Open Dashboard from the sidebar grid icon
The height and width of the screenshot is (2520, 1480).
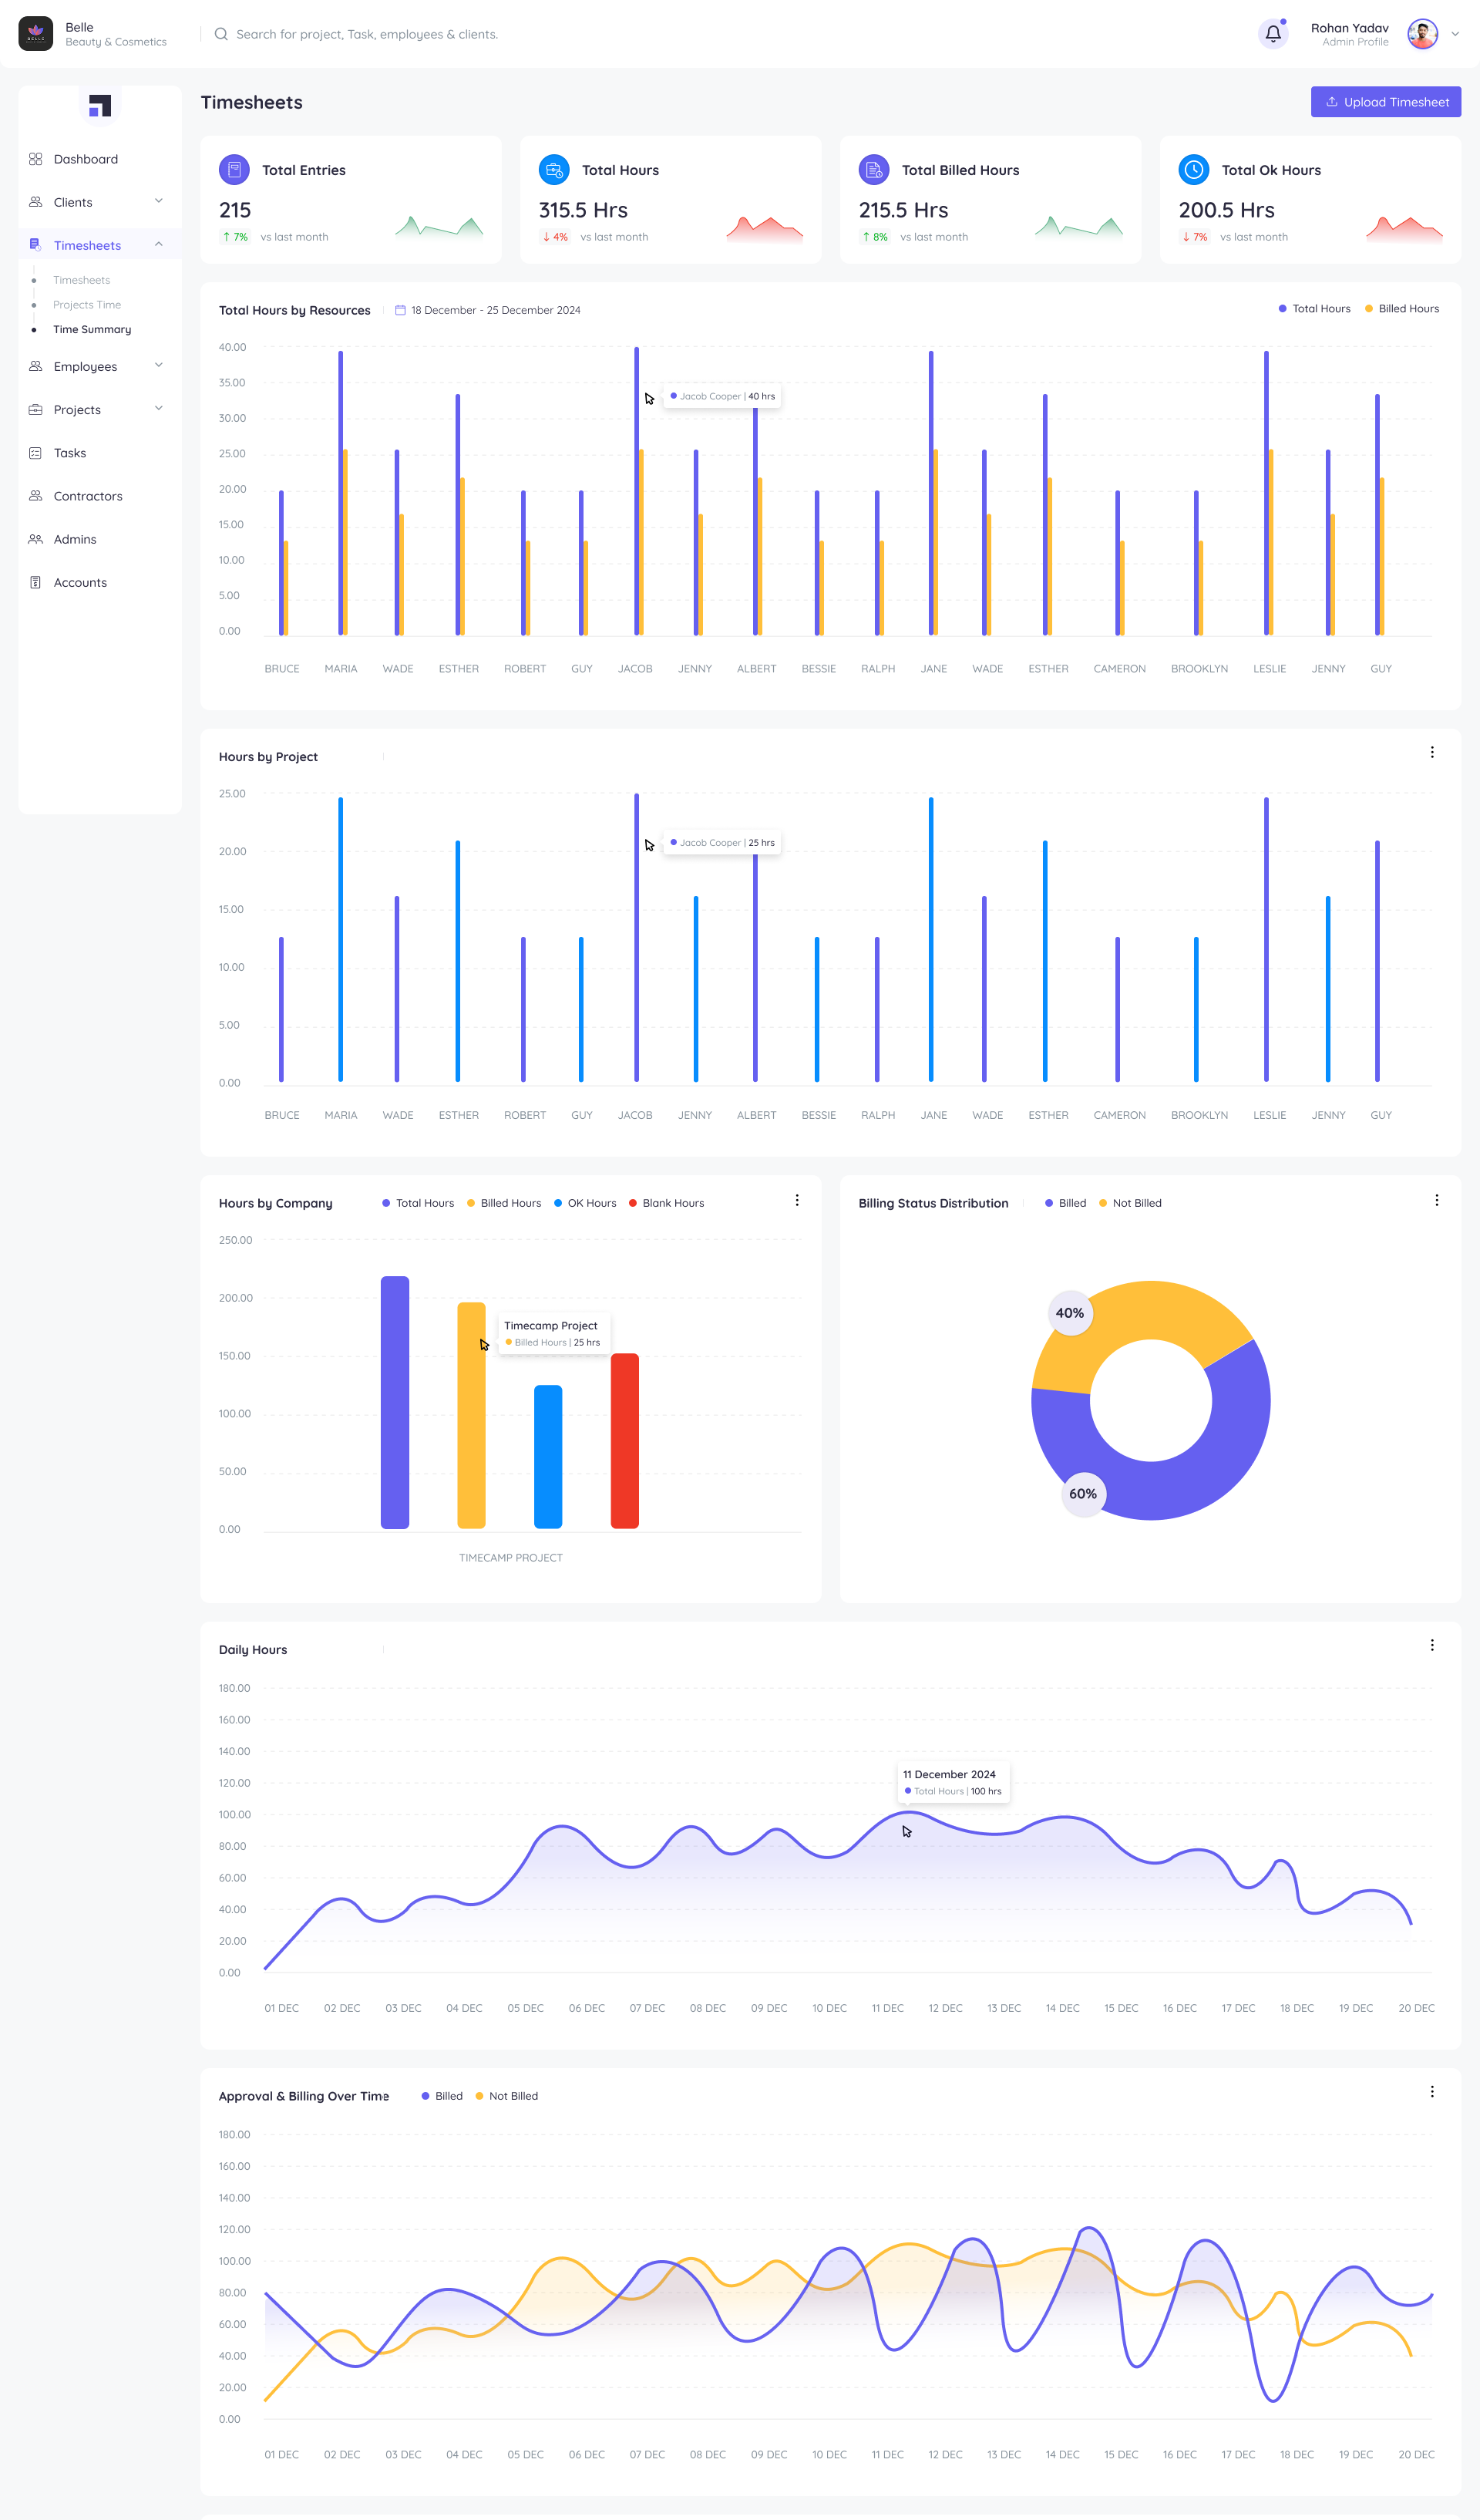point(35,158)
